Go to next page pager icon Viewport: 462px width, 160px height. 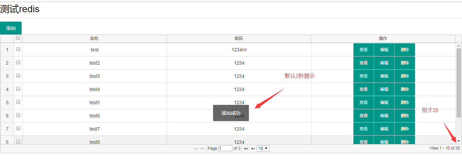pos(247,148)
